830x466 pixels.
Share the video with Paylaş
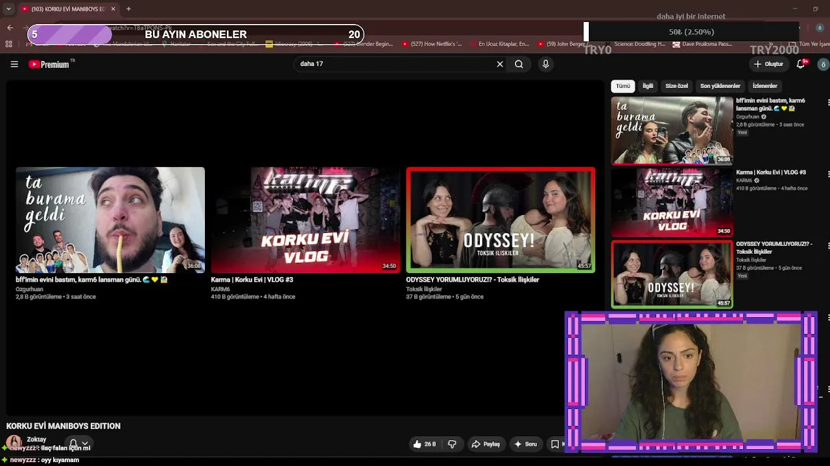coord(486,444)
